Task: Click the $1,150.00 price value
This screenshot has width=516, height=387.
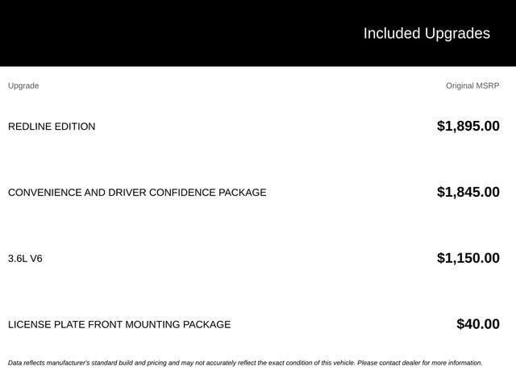Action: (468, 258)
